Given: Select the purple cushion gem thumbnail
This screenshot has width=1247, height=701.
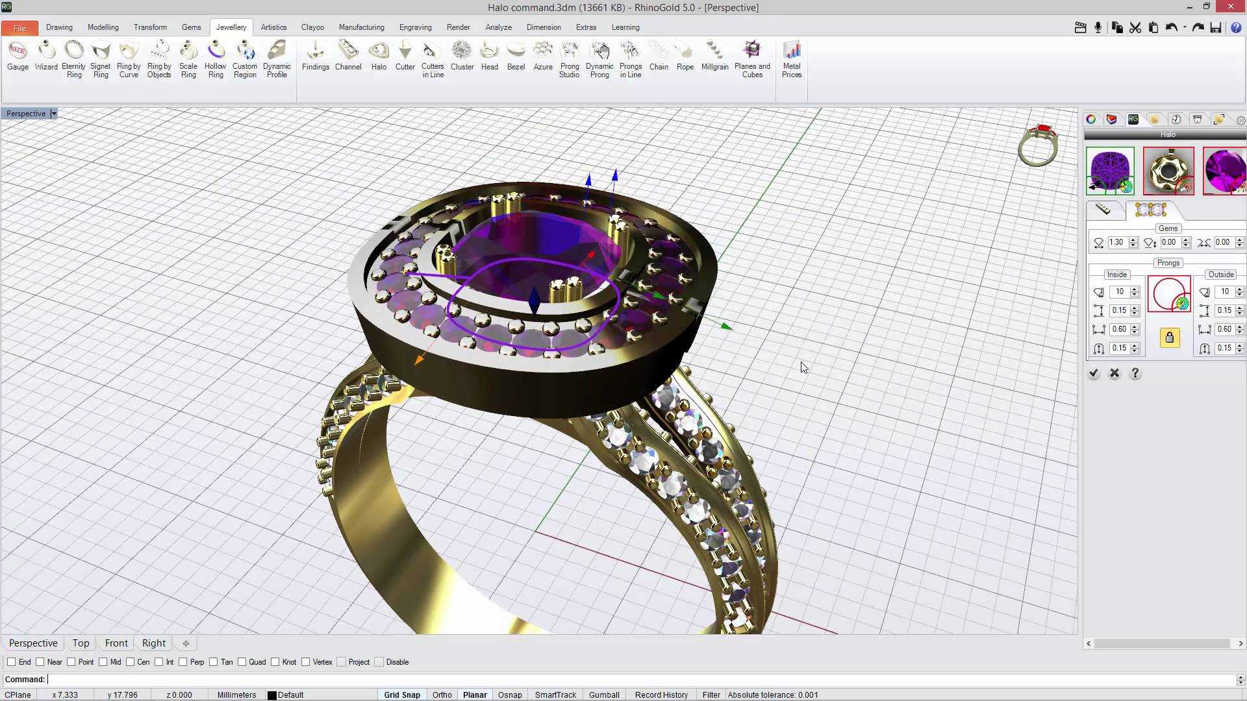Looking at the screenshot, I should click(x=1110, y=171).
